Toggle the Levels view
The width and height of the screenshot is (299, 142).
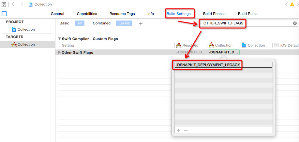[124, 23]
